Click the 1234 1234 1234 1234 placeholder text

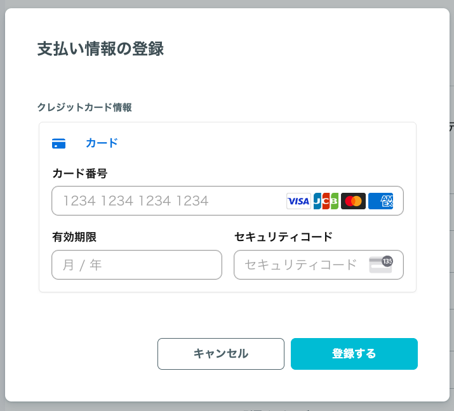136,200
